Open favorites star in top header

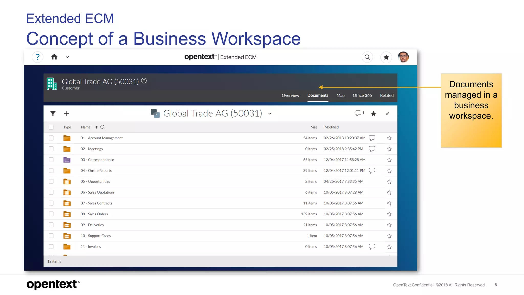[x=386, y=57]
